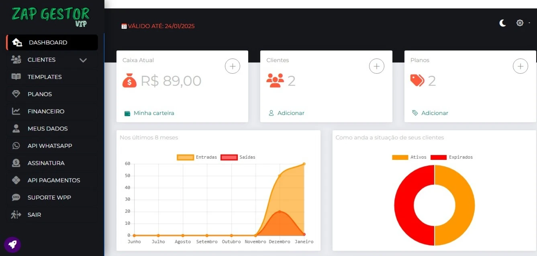The height and width of the screenshot is (256, 537).
Task: Click the people group icon in Clientes card
Action: tap(275, 81)
